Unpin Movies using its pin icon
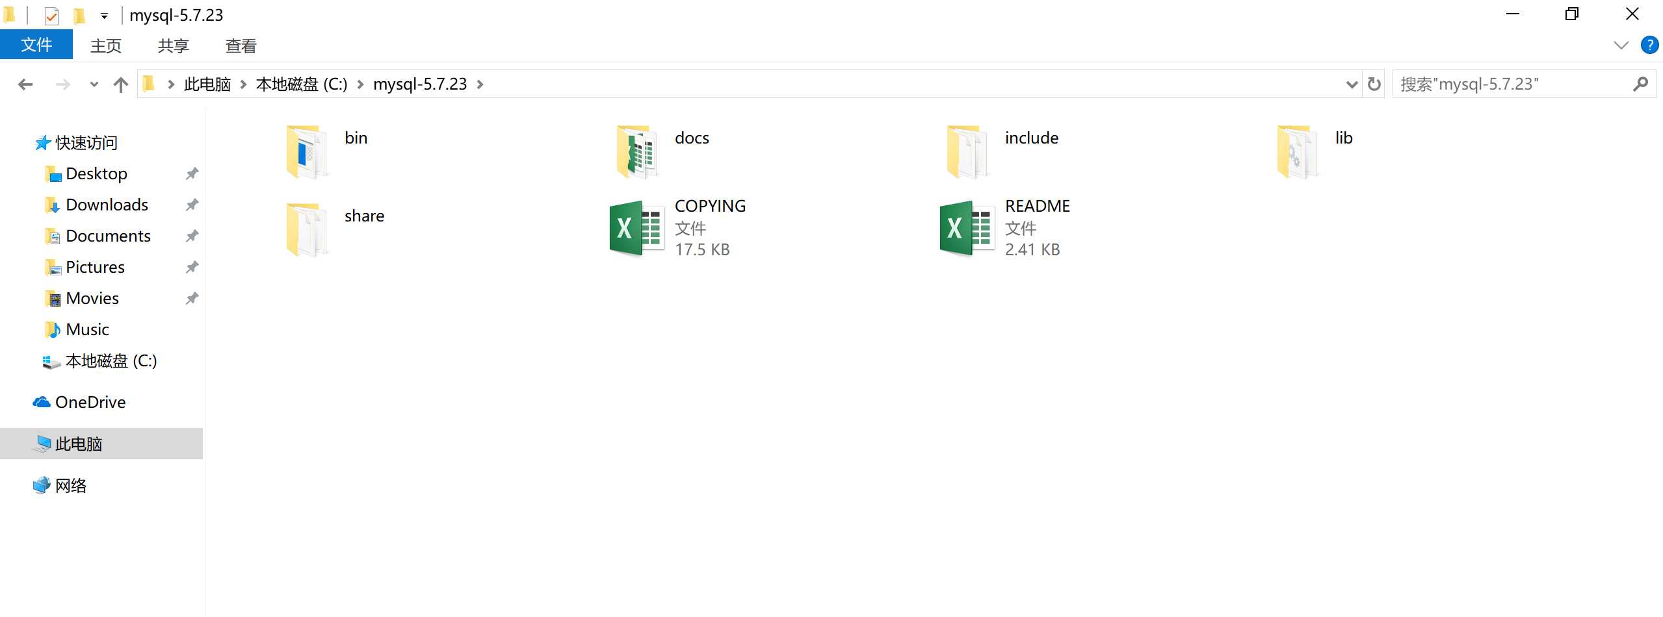The image size is (1663, 617). [x=192, y=298]
